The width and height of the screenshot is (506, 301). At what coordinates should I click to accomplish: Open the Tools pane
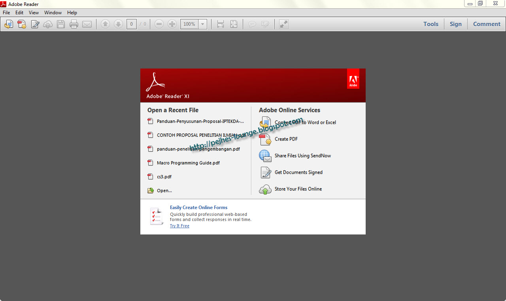tap(431, 24)
